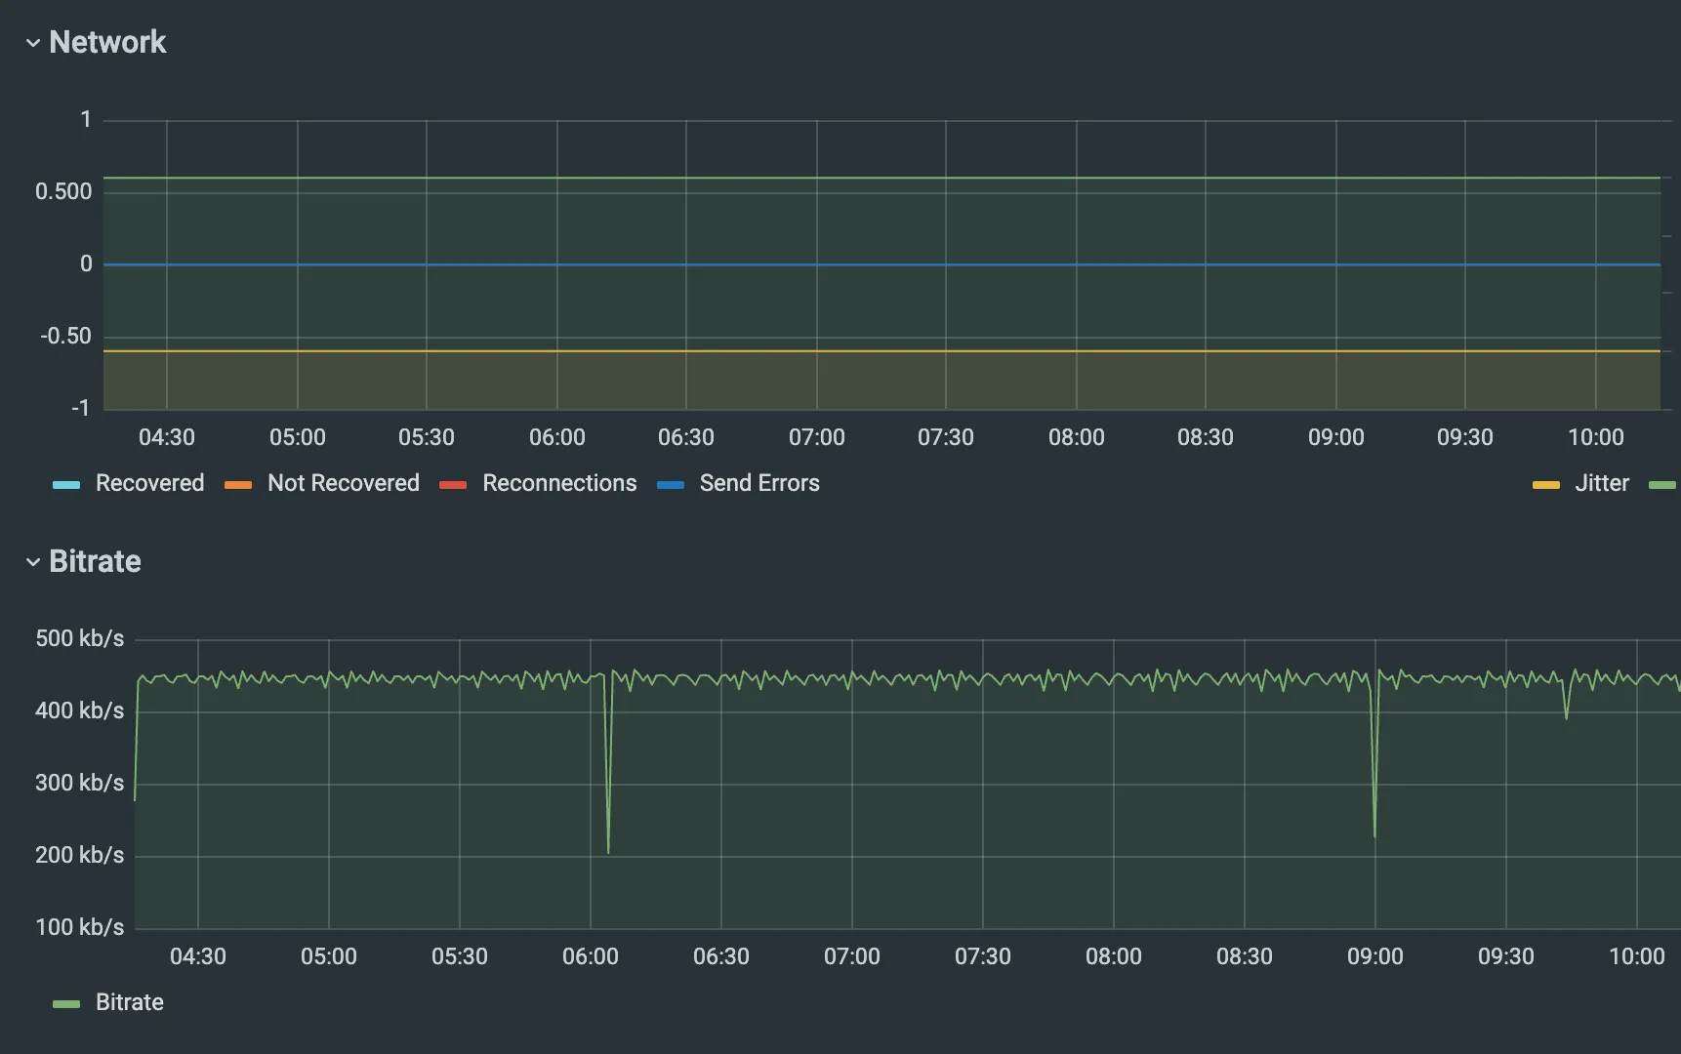Toggle the Jitter legend entry
This screenshot has height=1054, width=1681.
tap(1601, 483)
